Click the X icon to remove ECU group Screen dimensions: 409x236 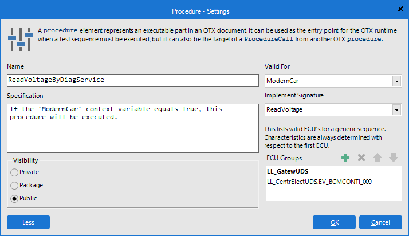tap(361, 158)
